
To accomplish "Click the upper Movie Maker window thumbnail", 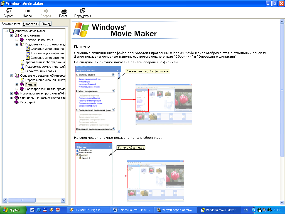I will click(164, 104).
